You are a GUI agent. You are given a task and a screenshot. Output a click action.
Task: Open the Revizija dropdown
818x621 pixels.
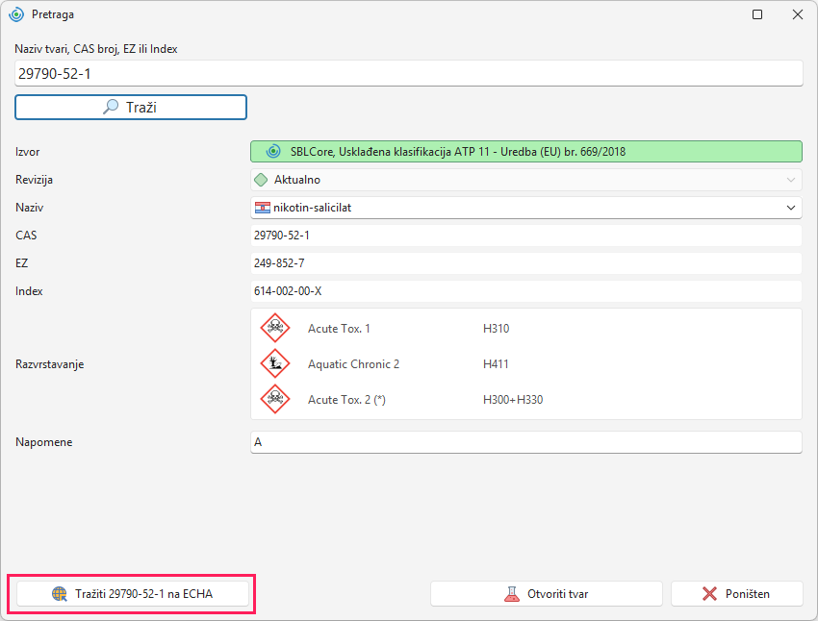(x=526, y=180)
